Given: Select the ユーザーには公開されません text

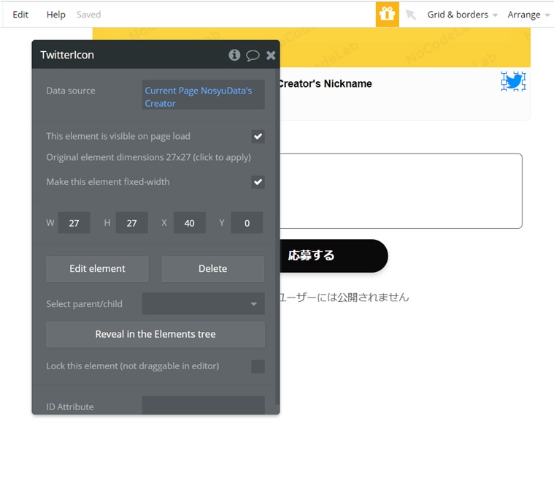Looking at the screenshot, I should (x=344, y=297).
